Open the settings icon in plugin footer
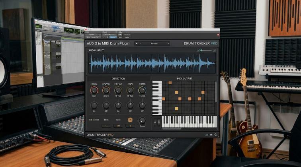 216,135
